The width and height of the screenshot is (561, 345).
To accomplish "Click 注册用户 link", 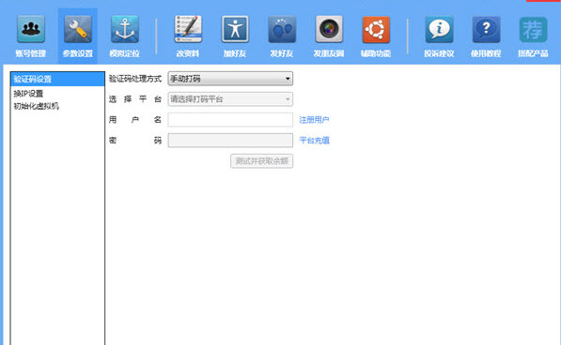I will 314,120.
